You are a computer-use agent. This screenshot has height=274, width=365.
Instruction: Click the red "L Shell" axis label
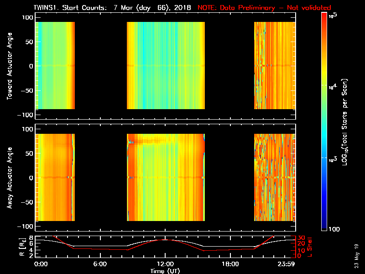(x=310, y=246)
